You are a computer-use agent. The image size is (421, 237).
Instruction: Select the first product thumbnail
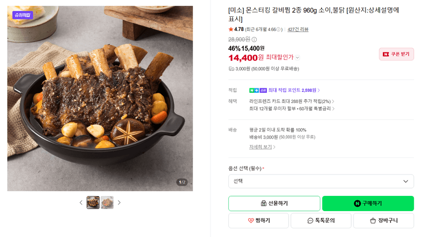click(93, 202)
